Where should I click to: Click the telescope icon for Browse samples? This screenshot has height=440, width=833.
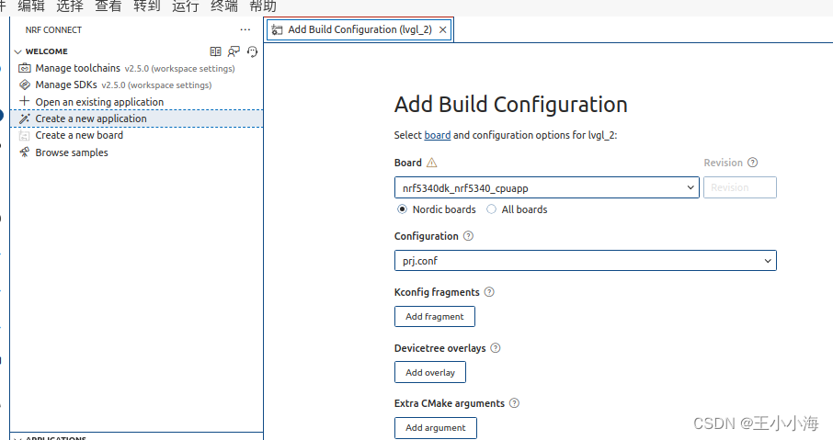(x=25, y=152)
